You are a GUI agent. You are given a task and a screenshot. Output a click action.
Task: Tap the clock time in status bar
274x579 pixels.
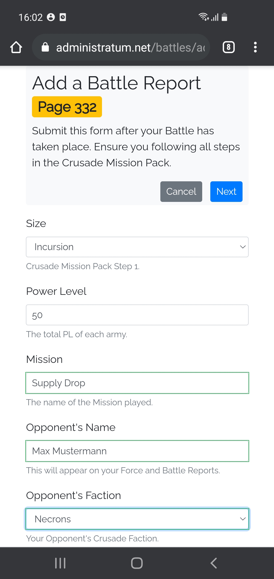click(30, 17)
